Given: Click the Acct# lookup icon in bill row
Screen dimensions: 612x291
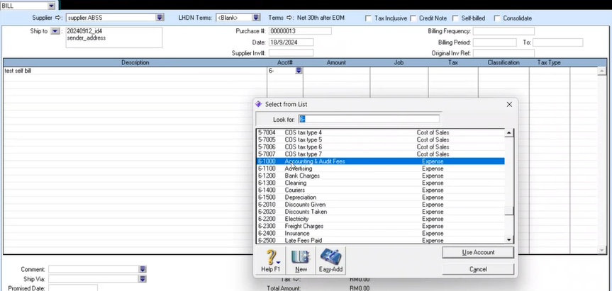Looking at the screenshot, I should pyautogui.click(x=299, y=71).
